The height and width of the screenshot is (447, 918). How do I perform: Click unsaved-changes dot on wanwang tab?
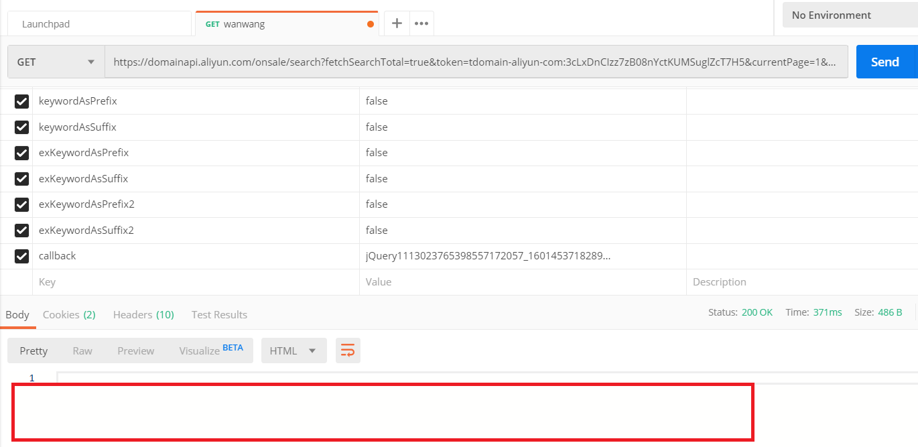coord(371,24)
